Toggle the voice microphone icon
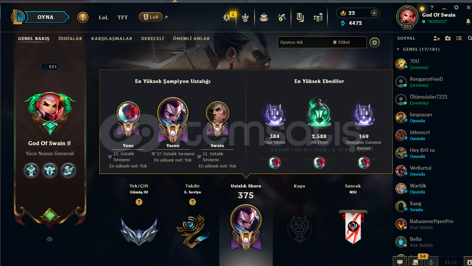 [431, 262]
